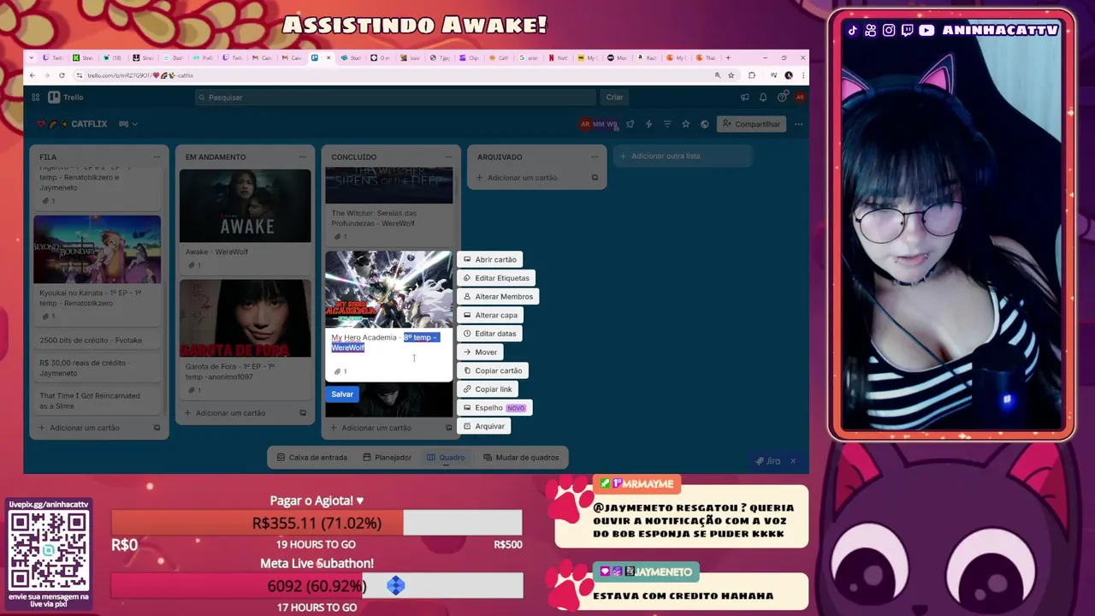Viewport: 1095px width, 616px height.
Task: Click the CATFLIX board title
Action: point(89,124)
